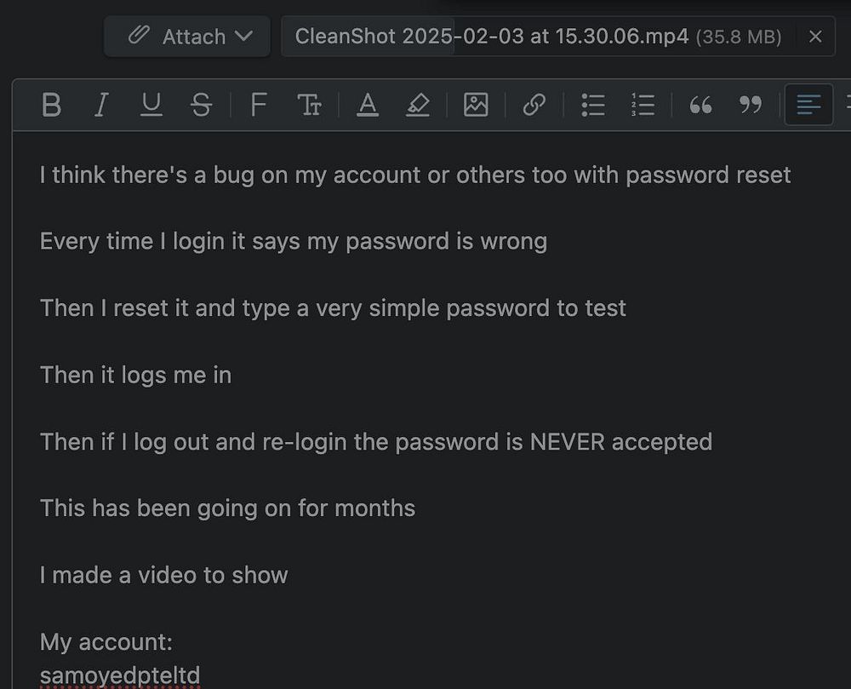Select the highlight color marker
Image resolution: width=851 pixels, height=689 pixels.
pos(417,105)
